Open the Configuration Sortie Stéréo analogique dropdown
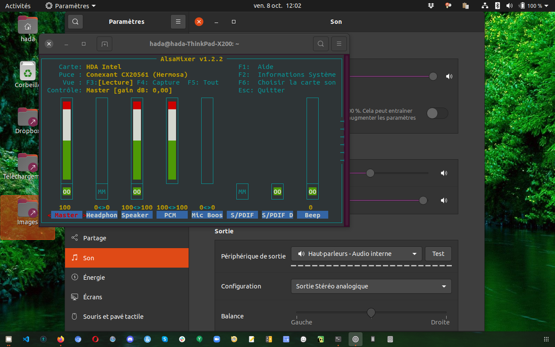The height and width of the screenshot is (347, 555). pyautogui.click(x=371, y=286)
